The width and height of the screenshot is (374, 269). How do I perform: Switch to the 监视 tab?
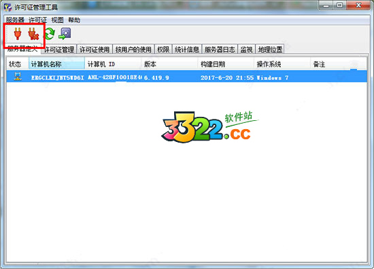pos(246,50)
